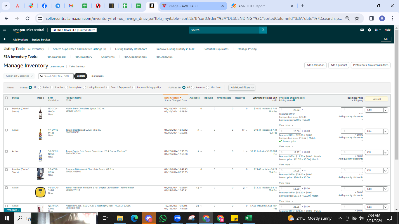Open Microsoft Edge from the taskbar
This screenshot has width=399, height=224.
(x=134, y=218)
